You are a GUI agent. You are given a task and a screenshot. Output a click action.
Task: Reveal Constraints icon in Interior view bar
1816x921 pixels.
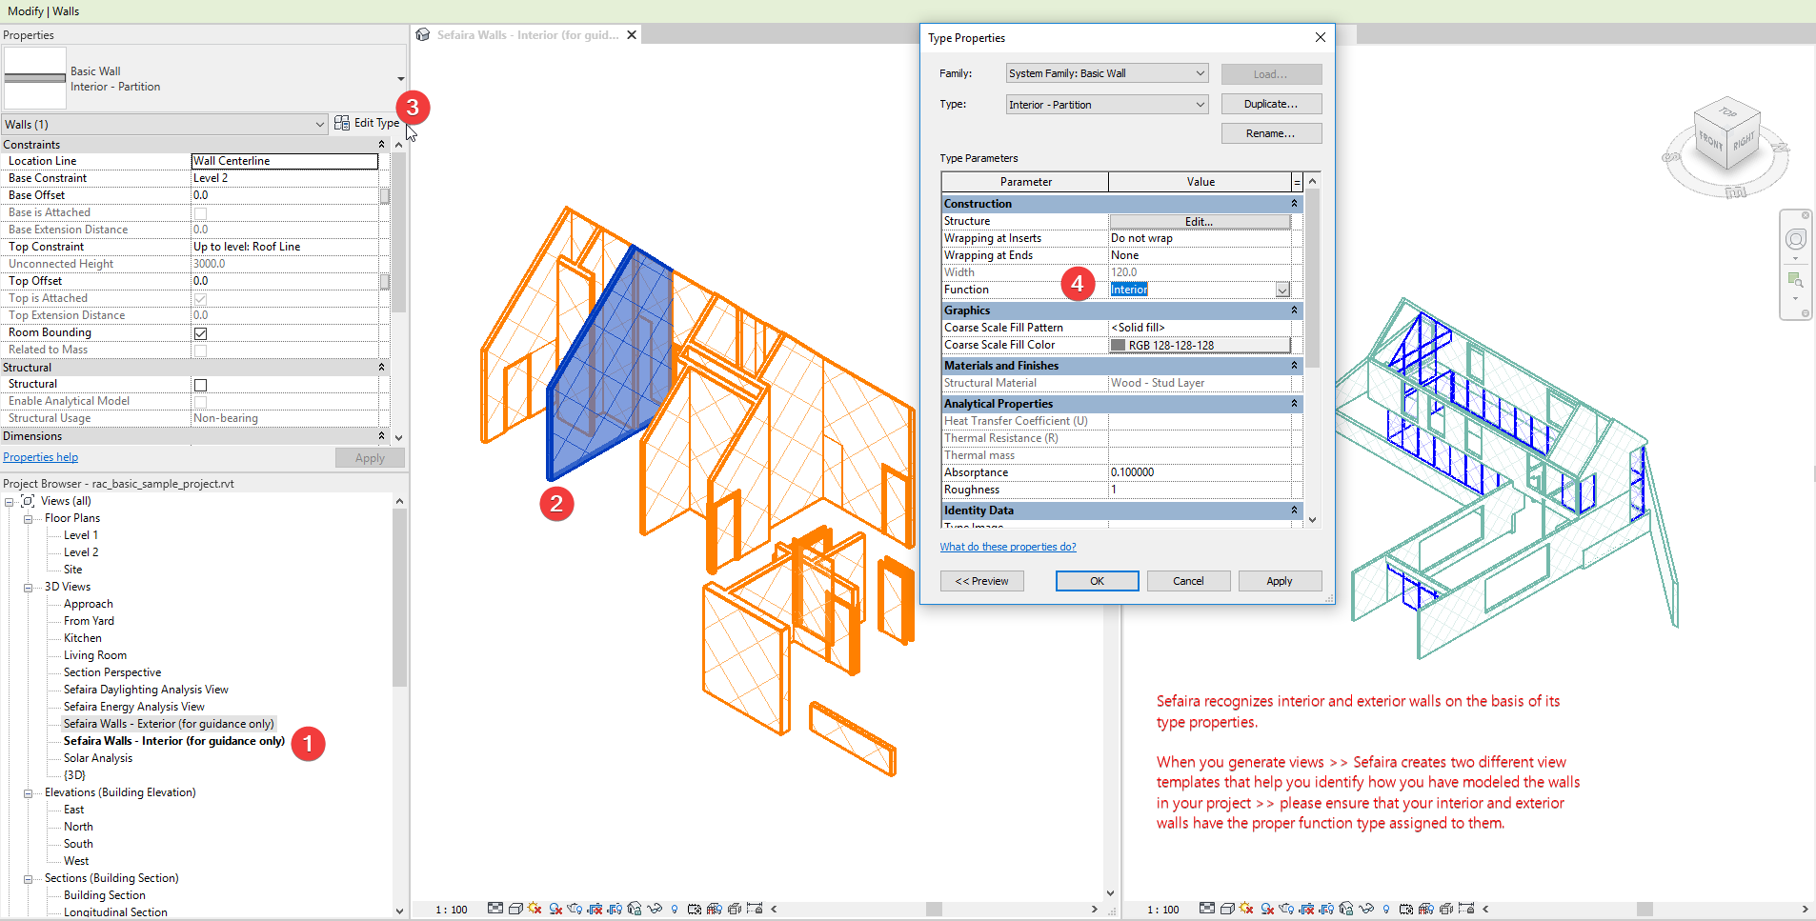click(x=755, y=909)
